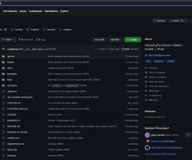The image size is (192, 160).
Task: Open Marketplace in top navigation
Action: click(51, 11)
